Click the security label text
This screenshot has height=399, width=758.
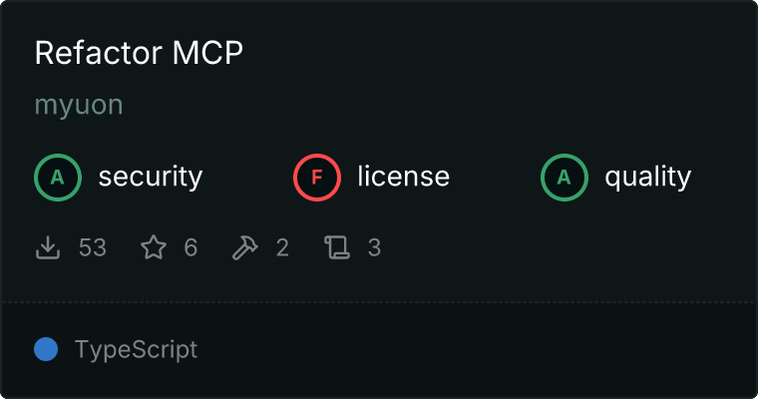tap(151, 177)
